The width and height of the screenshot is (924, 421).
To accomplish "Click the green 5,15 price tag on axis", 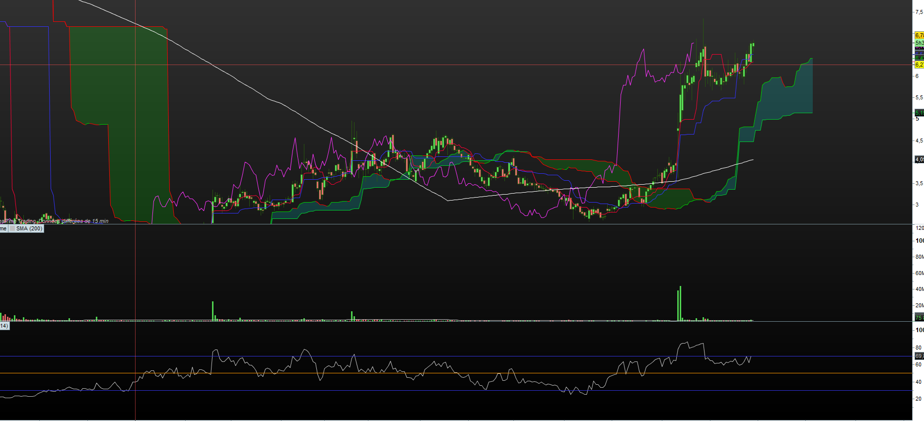I will point(919,113).
